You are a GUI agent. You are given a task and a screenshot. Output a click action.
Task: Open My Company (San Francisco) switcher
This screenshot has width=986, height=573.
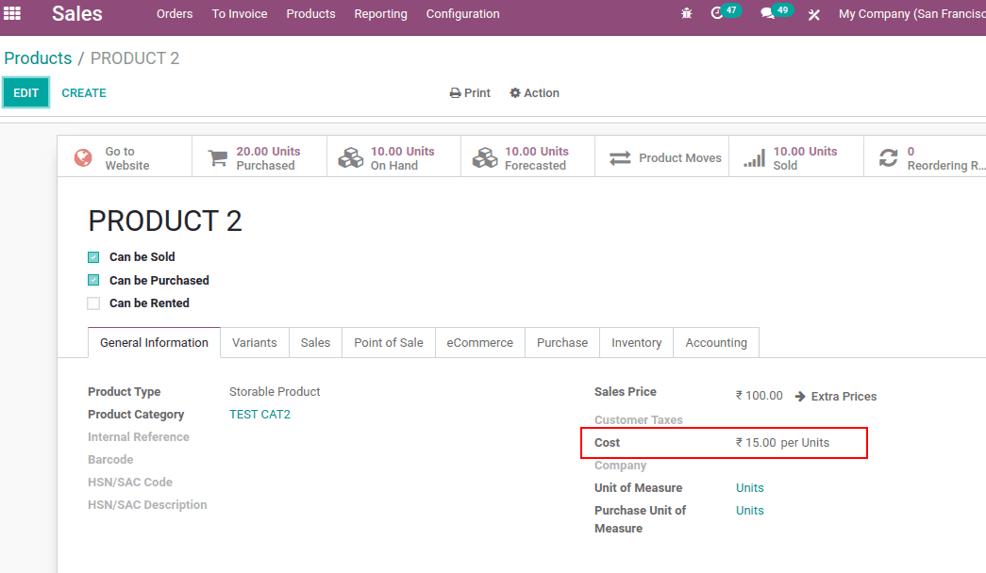(x=911, y=14)
